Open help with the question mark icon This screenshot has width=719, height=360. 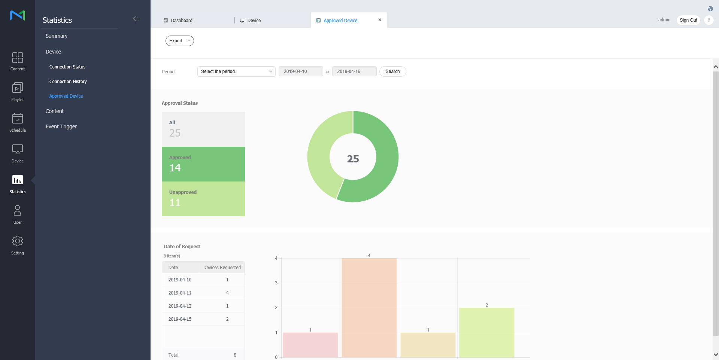tap(709, 20)
